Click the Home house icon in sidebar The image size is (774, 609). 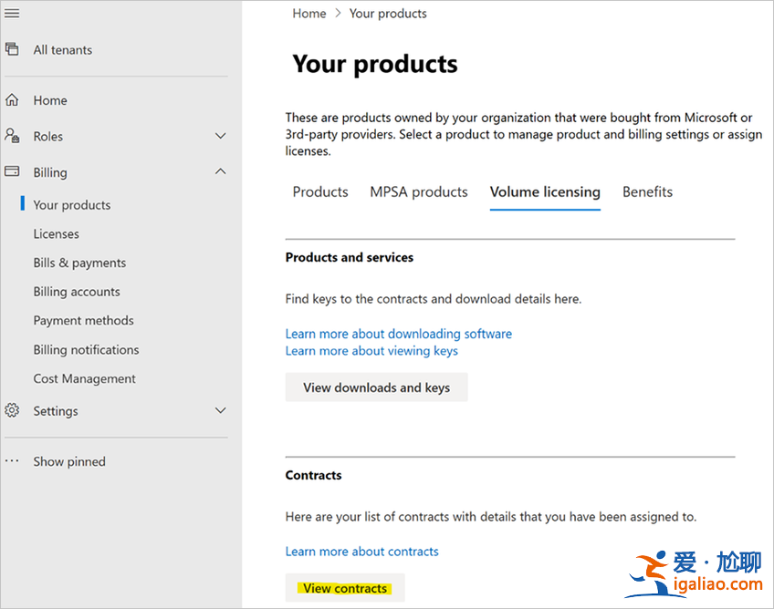point(12,100)
